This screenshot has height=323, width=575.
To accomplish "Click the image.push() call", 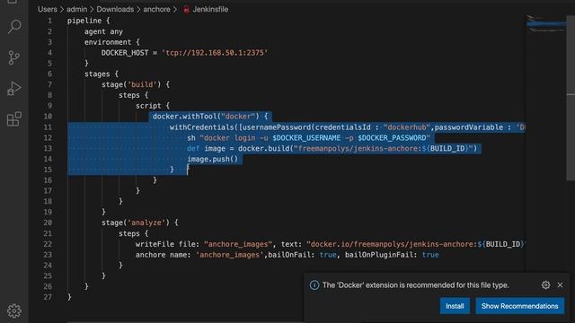I will (213, 160).
